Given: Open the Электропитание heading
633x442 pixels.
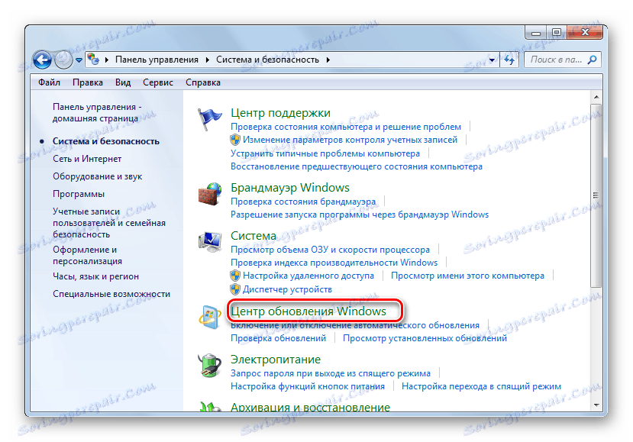Looking at the screenshot, I should pos(276,360).
